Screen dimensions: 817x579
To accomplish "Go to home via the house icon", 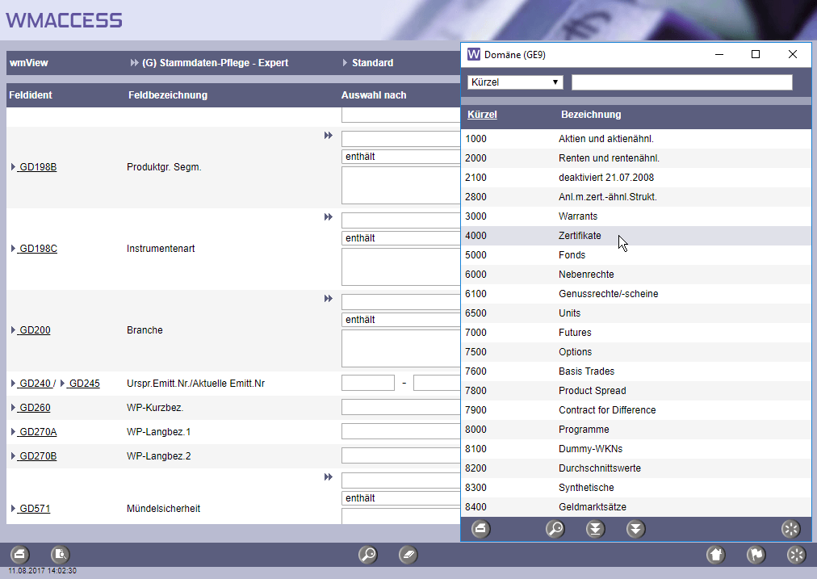I will [x=716, y=555].
